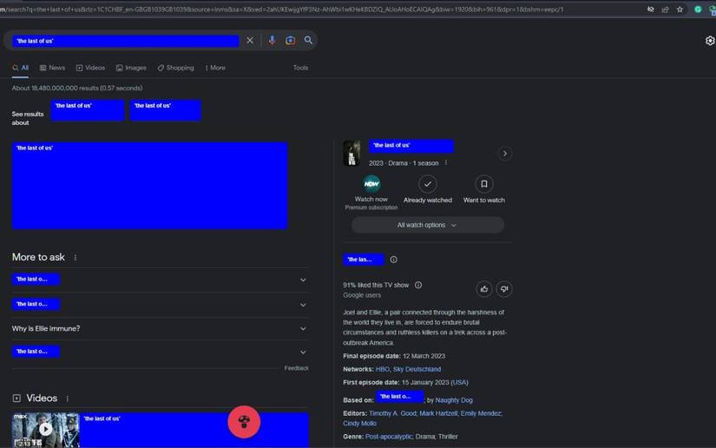Dislike the TV show with thumbs down
This screenshot has height=448, width=716.
[x=504, y=288]
